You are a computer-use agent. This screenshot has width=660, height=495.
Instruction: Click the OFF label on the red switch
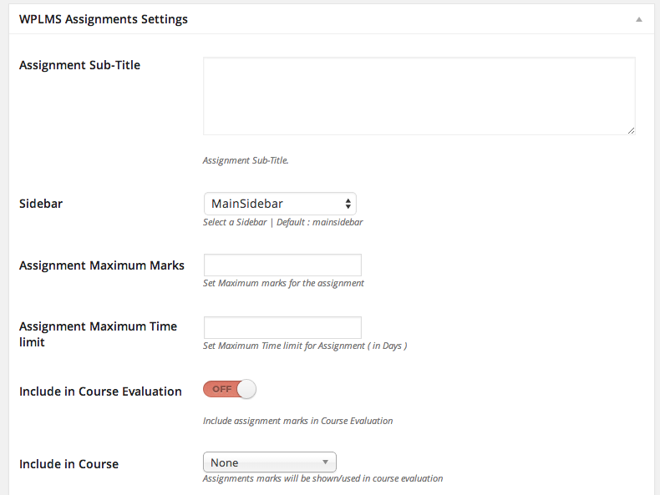pyautogui.click(x=222, y=389)
